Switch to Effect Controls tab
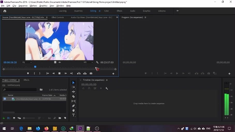The height and width of the screenshot is (132, 235). (x=58, y=17)
